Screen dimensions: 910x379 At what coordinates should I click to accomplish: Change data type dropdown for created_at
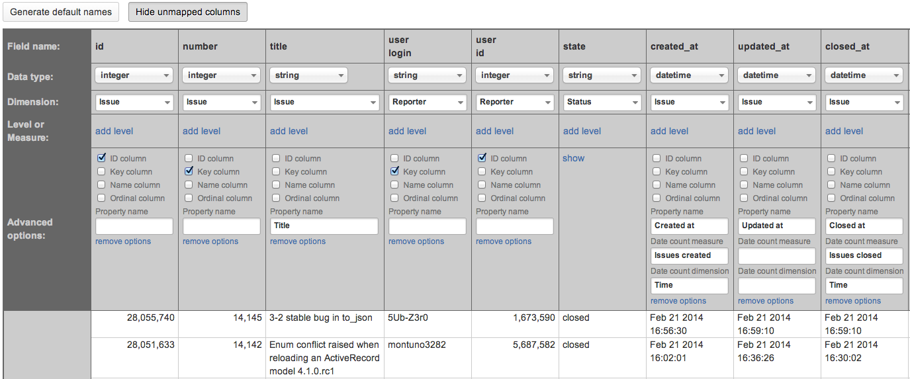pyautogui.click(x=689, y=75)
